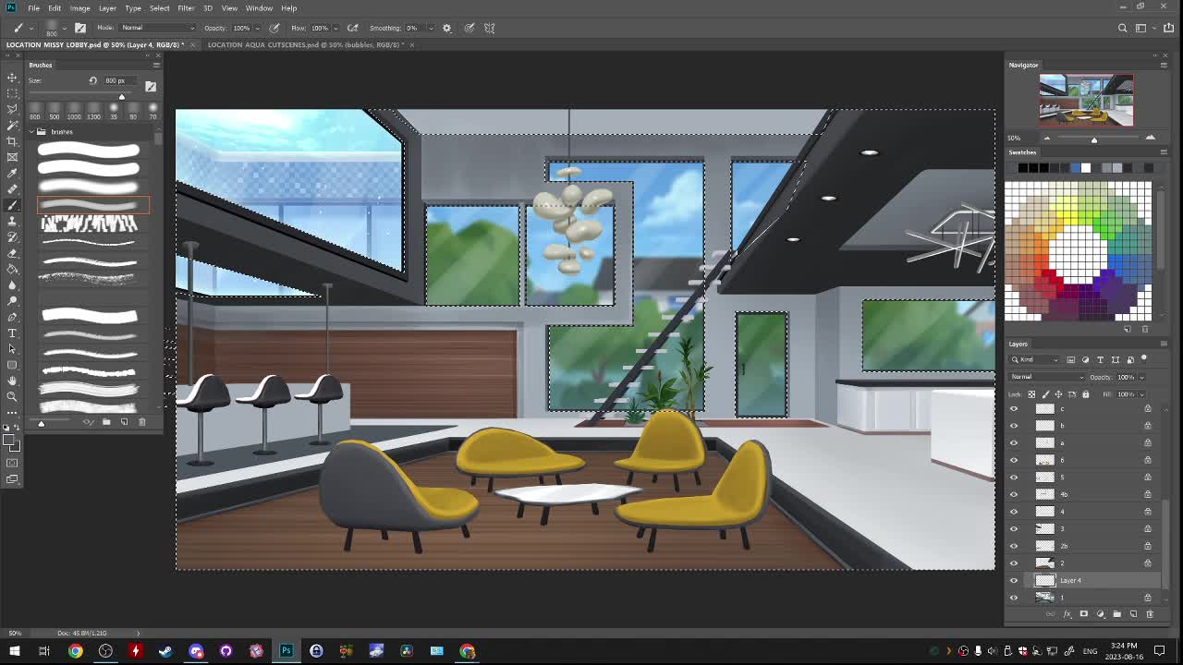
Task: Toggle visibility of Layer 4
Action: pos(1014,581)
